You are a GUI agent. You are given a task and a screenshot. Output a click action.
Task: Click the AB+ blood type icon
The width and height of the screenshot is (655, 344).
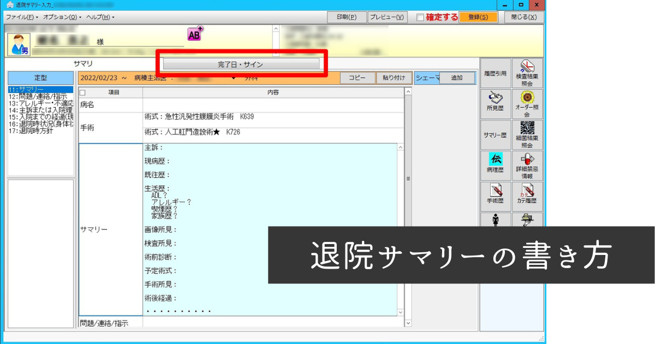pyautogui.click(x=195, y=33)
